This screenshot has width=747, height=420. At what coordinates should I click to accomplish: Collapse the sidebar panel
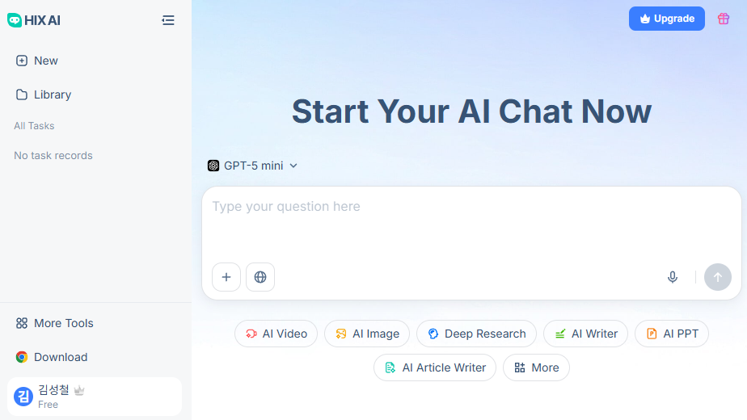(168, 20)
